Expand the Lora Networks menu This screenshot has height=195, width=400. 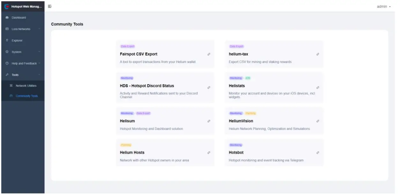[x=22, y=29]
